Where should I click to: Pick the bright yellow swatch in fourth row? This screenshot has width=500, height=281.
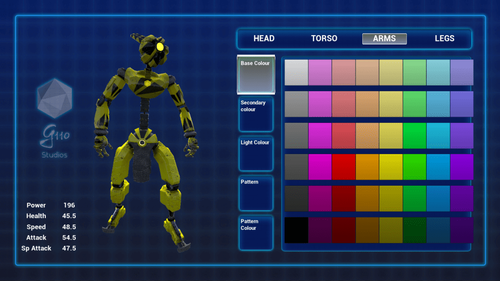pyautogui.click(x=391, y=167)
